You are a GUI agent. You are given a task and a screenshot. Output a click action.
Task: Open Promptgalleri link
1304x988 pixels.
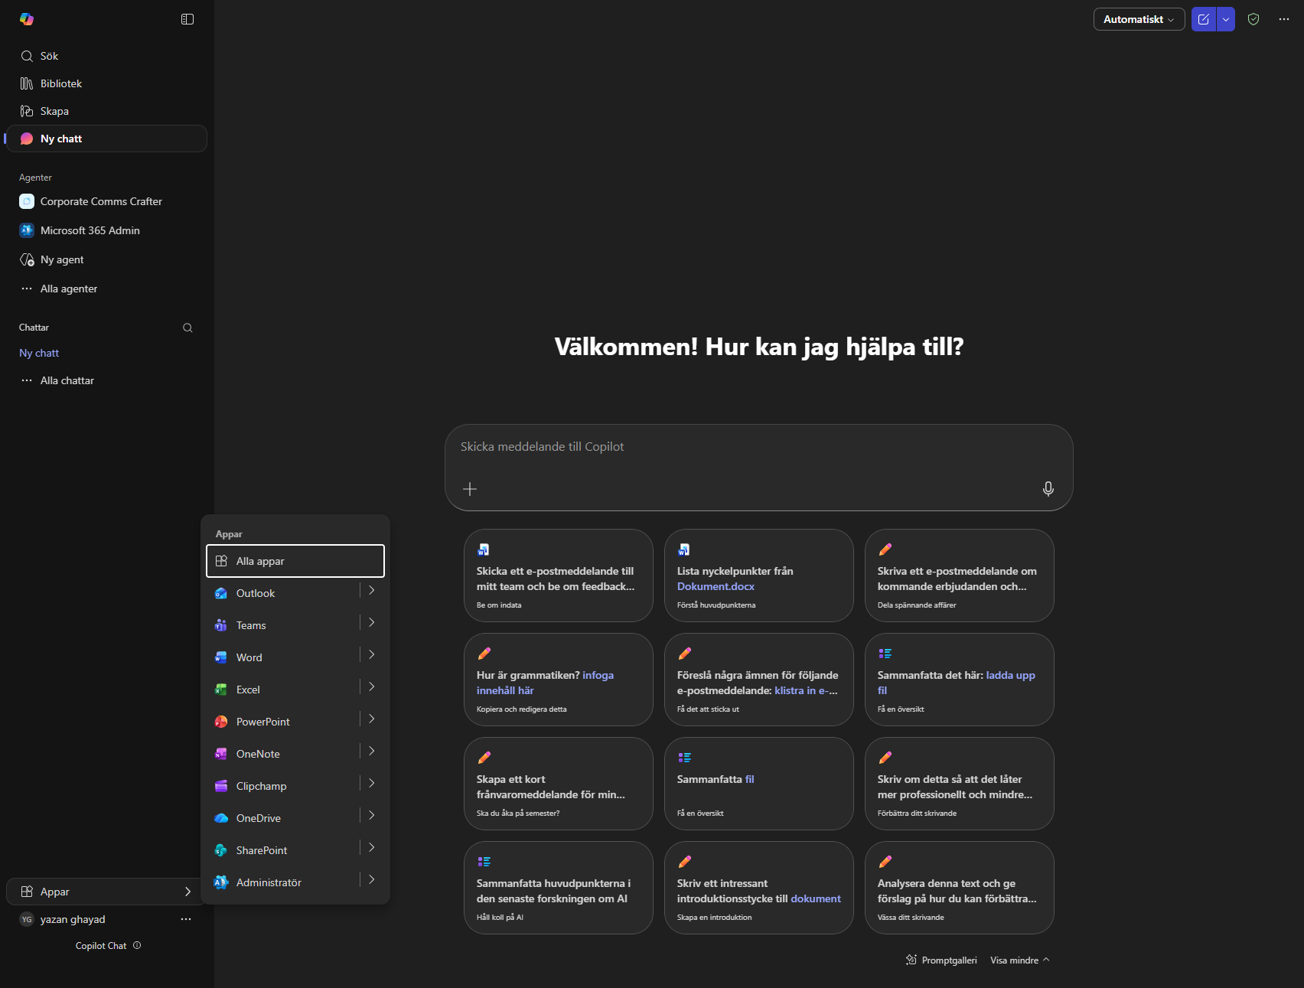[x=941, y=960]
